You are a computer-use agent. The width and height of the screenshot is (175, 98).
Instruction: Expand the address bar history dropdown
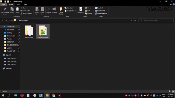coord(131,20)
